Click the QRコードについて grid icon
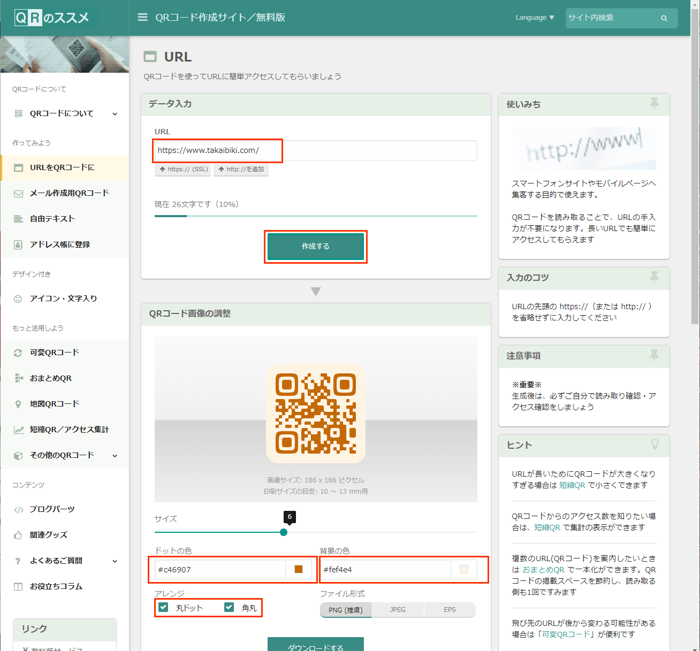The height and width of the screenshot is (651, 700). tap(18, 113)
